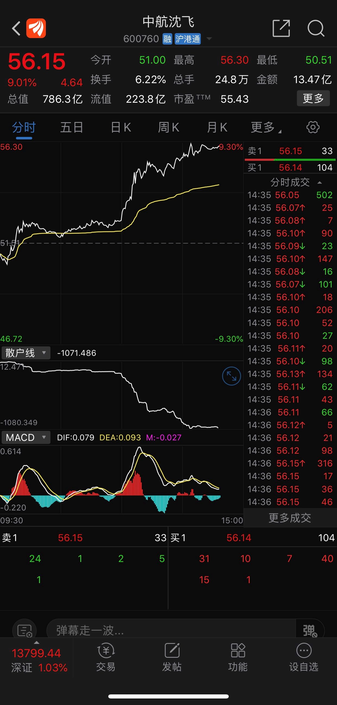This screenshot has height=705, width=337.
Task: Expand chart with the circular fullscreen icon
Action: pos(231,376)
